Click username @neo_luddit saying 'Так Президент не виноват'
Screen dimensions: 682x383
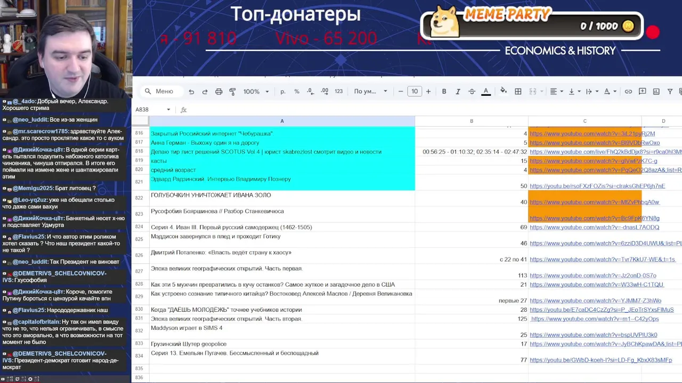click(29, 262)
